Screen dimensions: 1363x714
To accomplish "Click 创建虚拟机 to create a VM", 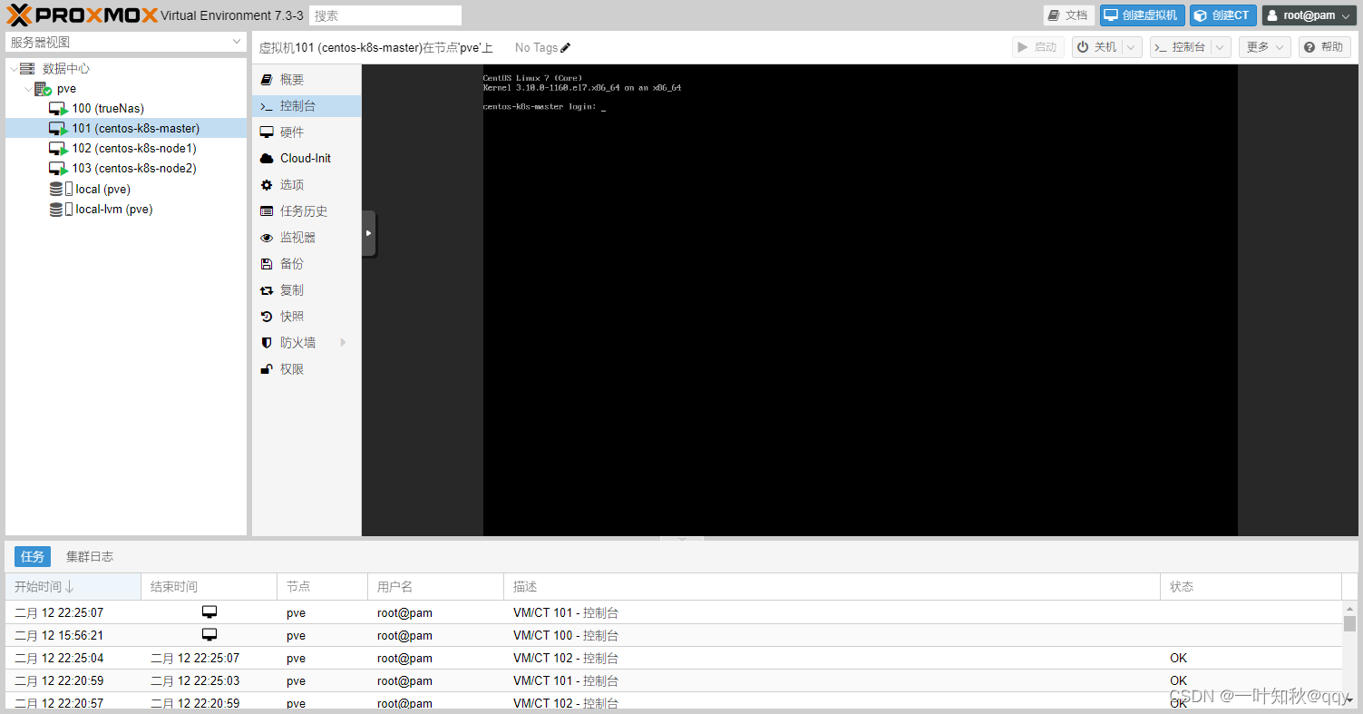I will [x=1142, y=15].
